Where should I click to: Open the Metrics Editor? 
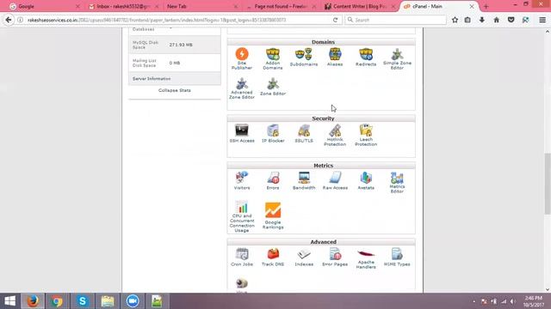point(397,182)
